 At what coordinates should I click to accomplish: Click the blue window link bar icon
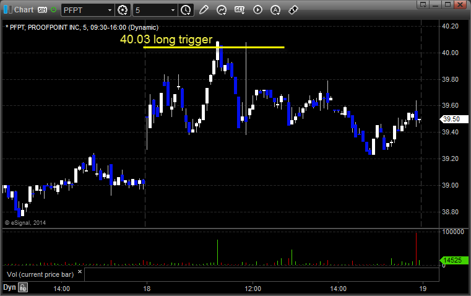[8, 10]
